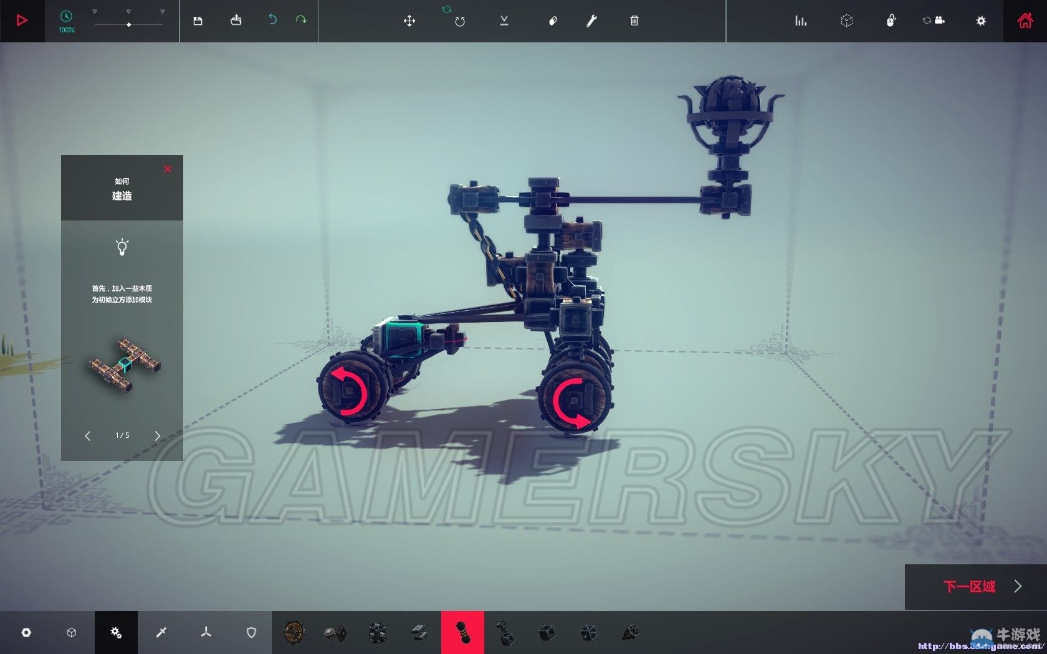Click the 下一区域 next zone button

pos(975,587)
